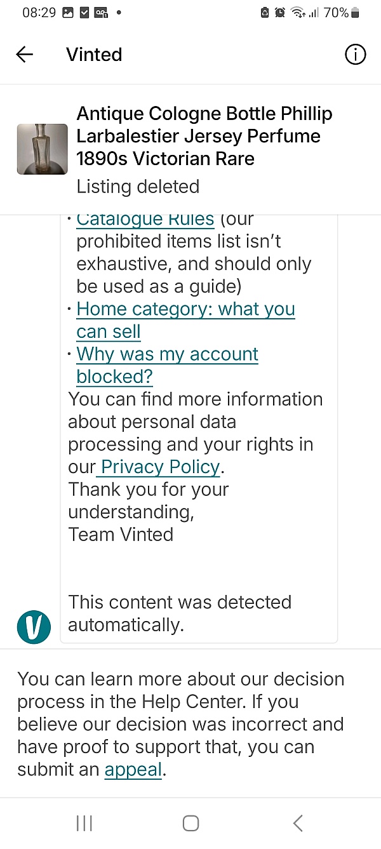Open 'Why was my account blocked?' link
This screenshot has width=381, height=849.
[167, 365]
